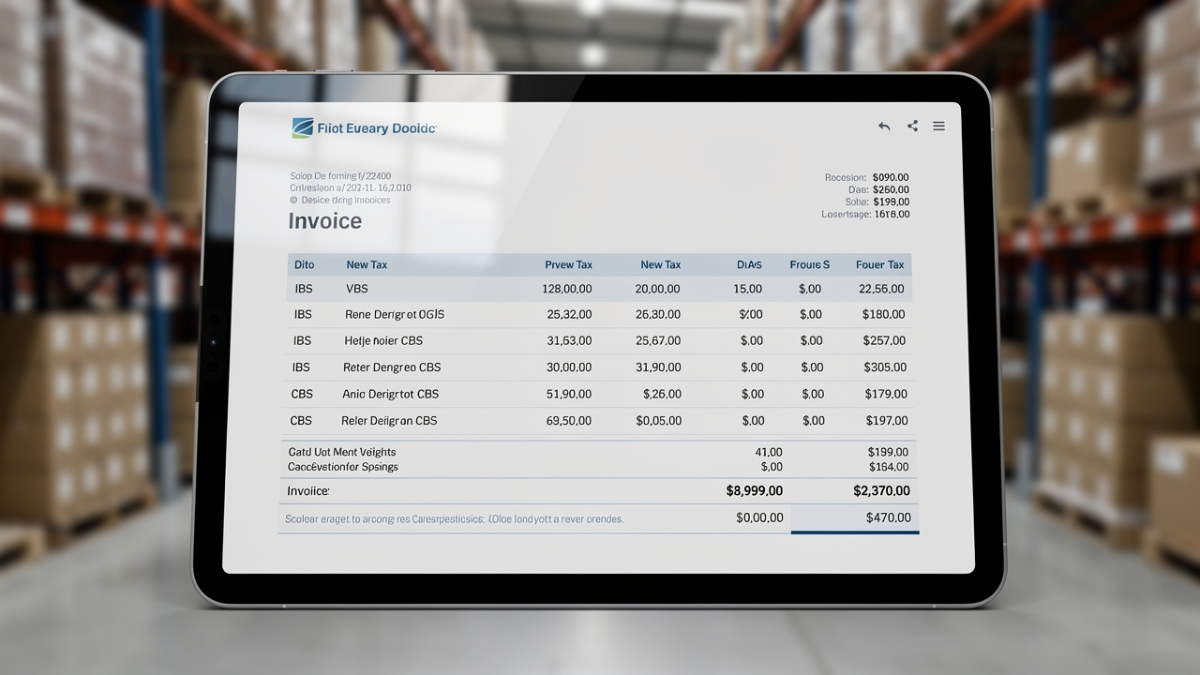The width and height of the screenshot is (1200, 675).
Task: Select the $164,00 summary value
Action: (x=889, y=467)
